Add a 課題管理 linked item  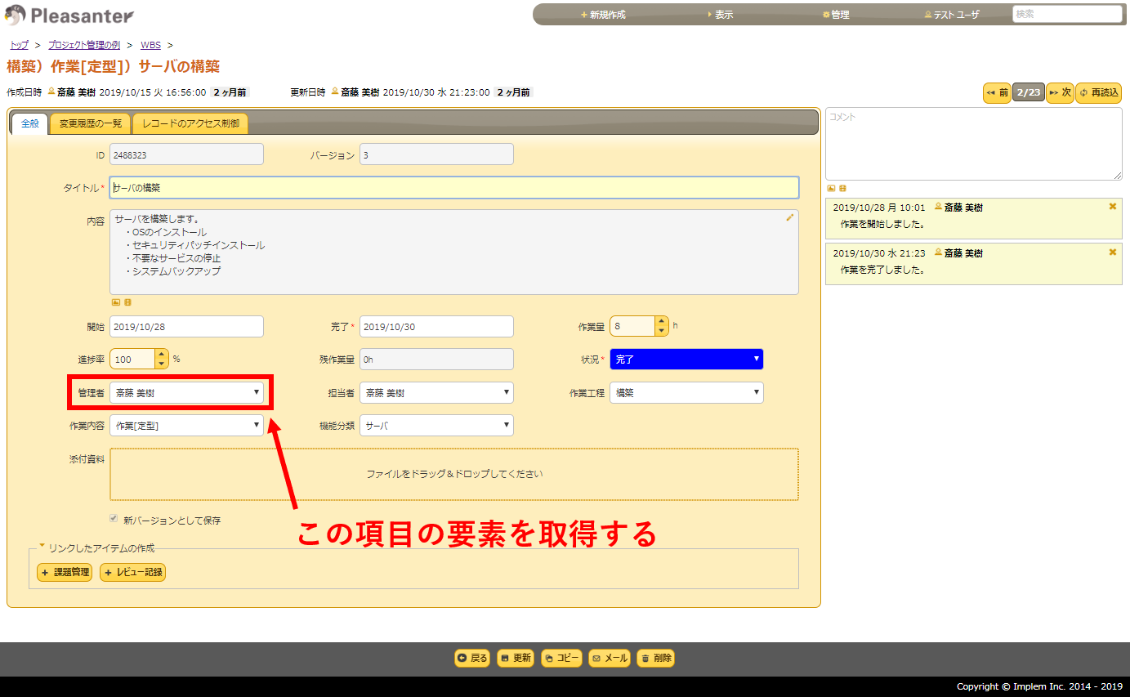(64, 572)
